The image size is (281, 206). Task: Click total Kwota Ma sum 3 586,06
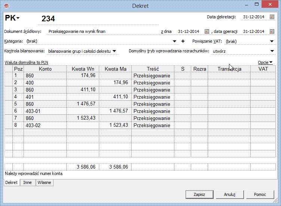click(x=119, y=167)
